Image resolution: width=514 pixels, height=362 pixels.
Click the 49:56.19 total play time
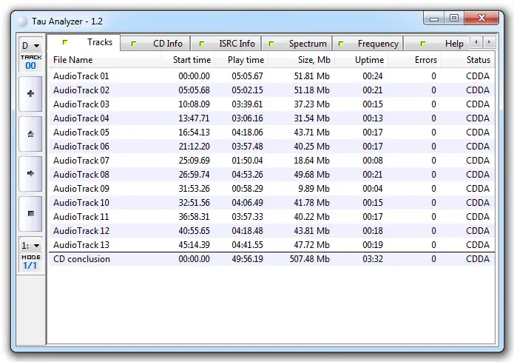click(247, 259)
